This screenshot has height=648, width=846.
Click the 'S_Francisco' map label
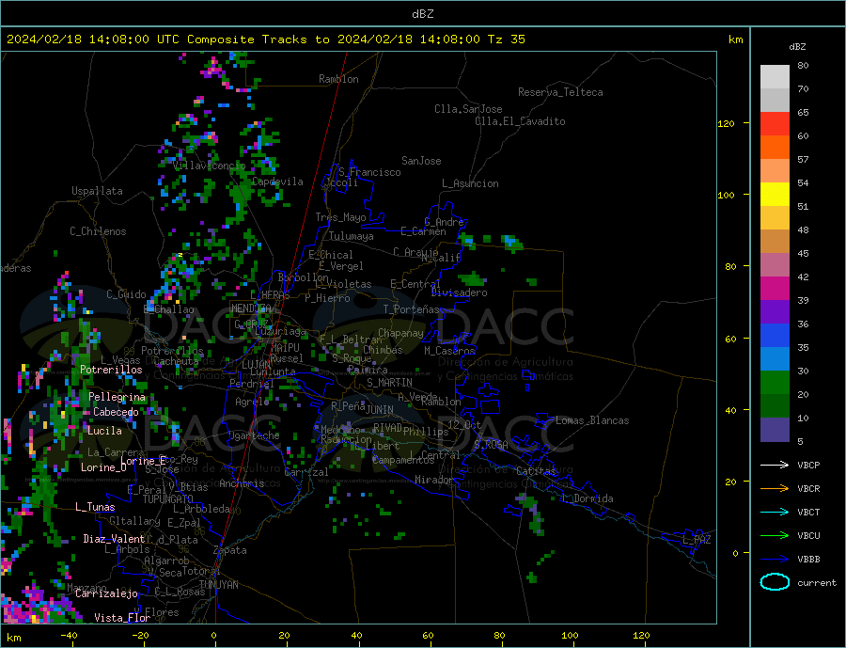pyautogui.click(x=369, y=172)
